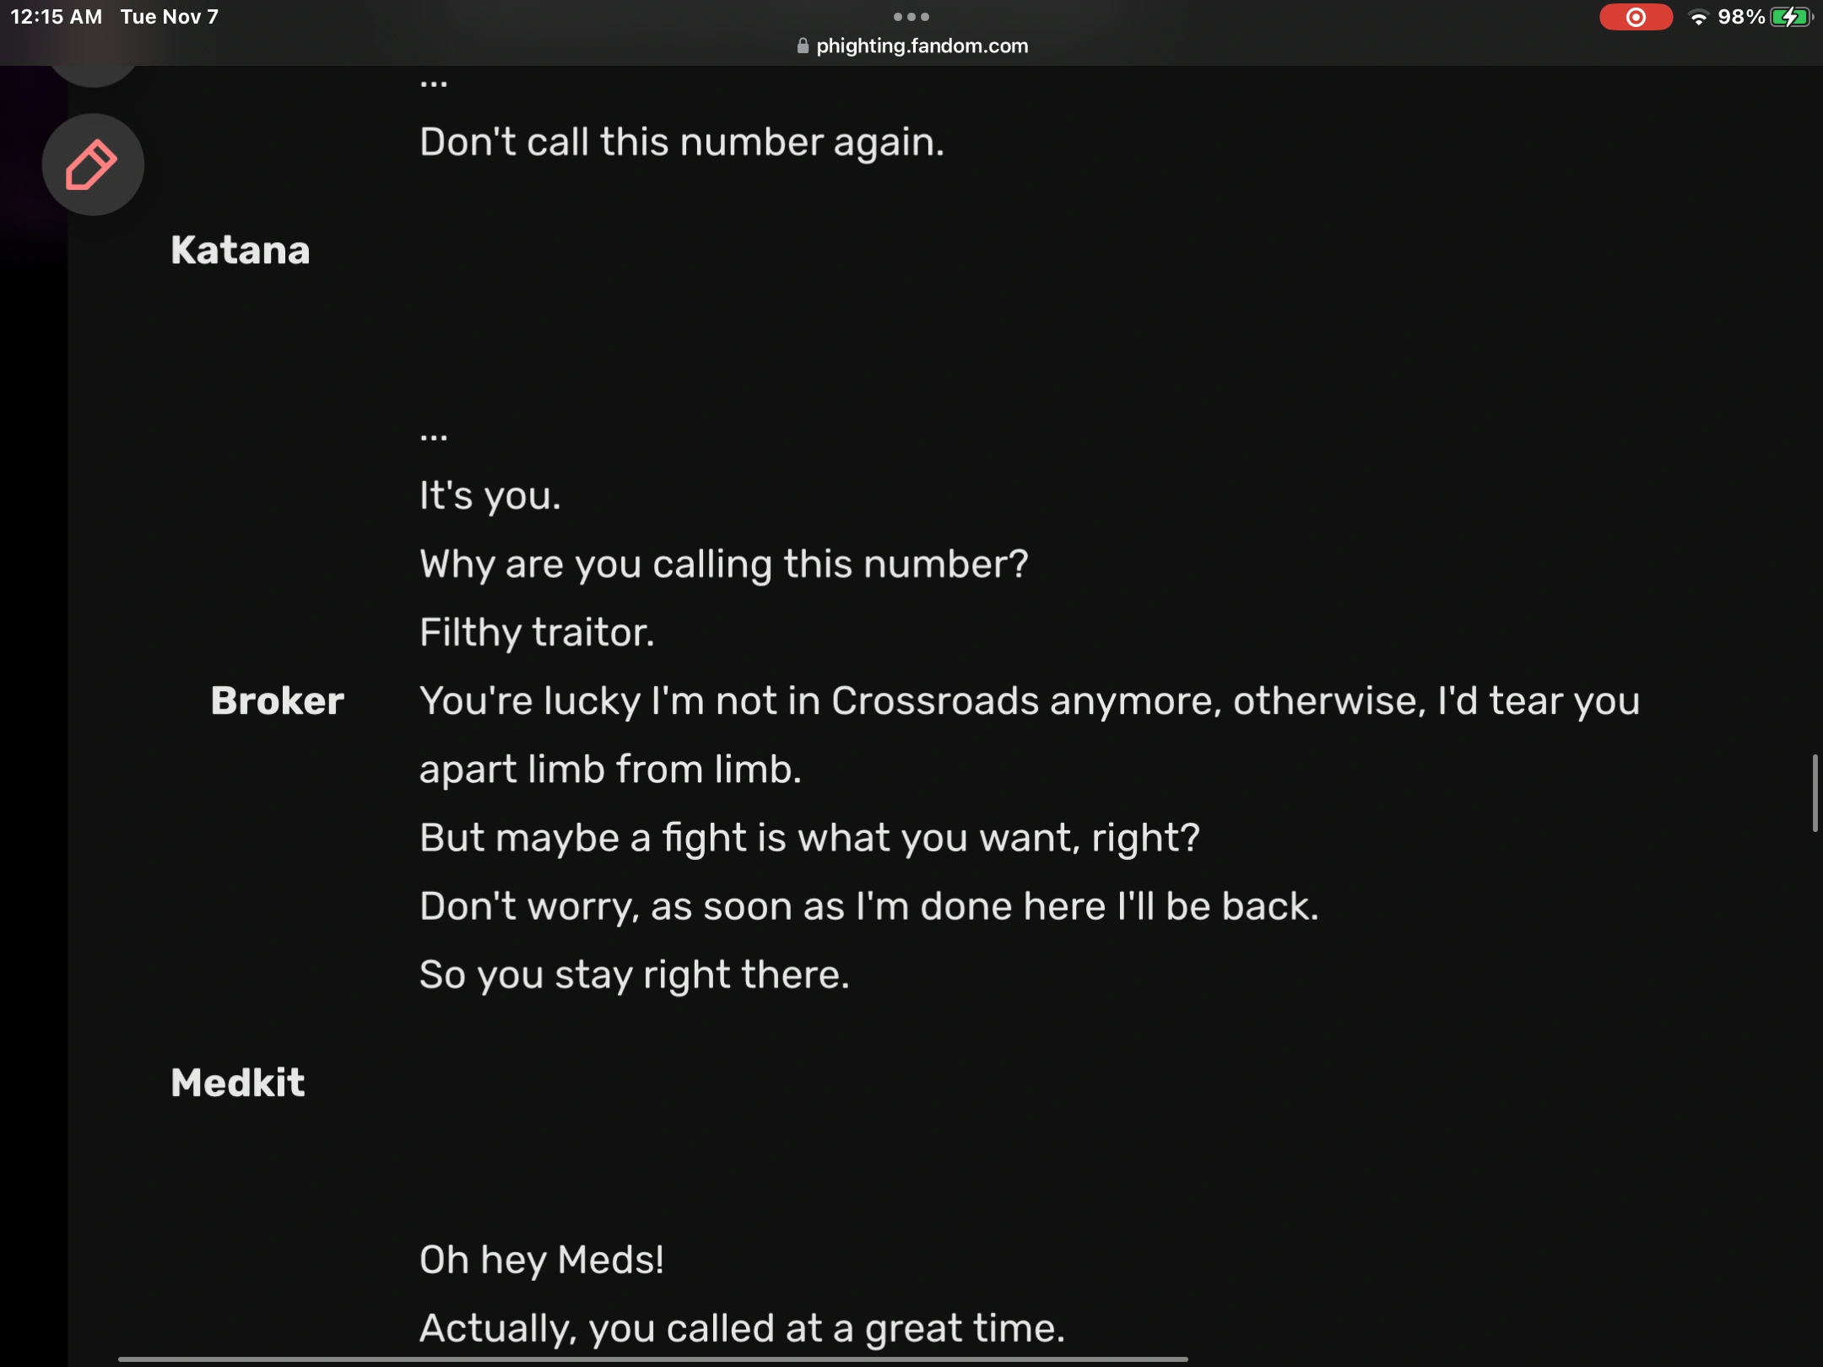
Task: Select the Broker character name
Action: click(278, 700)
